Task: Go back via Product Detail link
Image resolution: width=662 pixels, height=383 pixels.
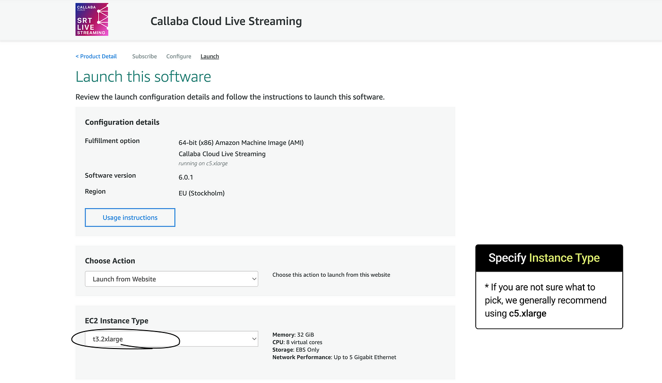Action: pyautogui.click(x=96, y=56)
